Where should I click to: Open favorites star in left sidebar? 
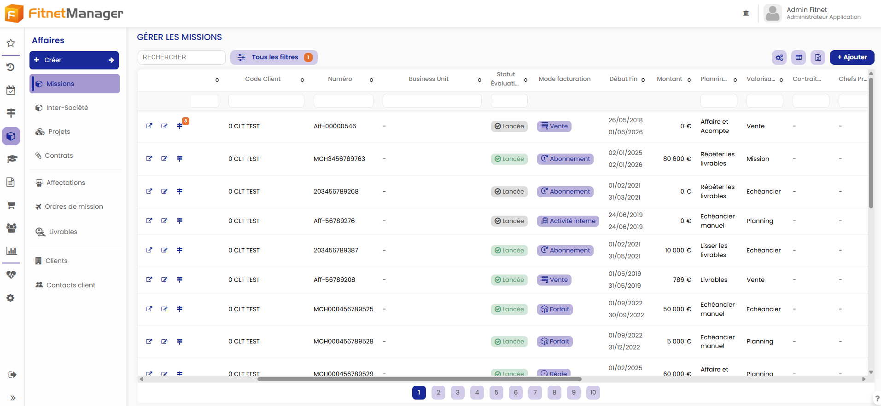coord(11,43)
